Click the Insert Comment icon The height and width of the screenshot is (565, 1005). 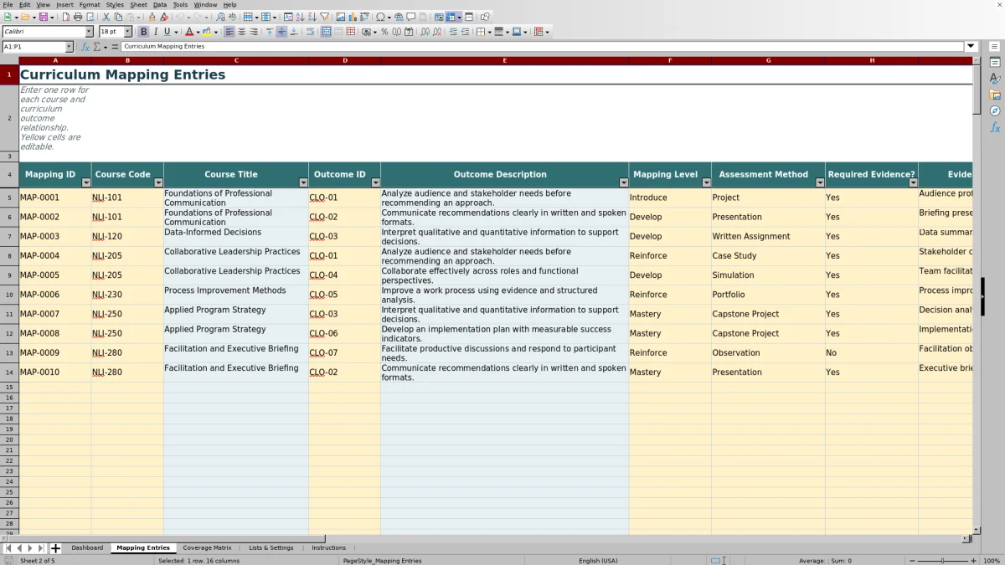tap(411, 17)
